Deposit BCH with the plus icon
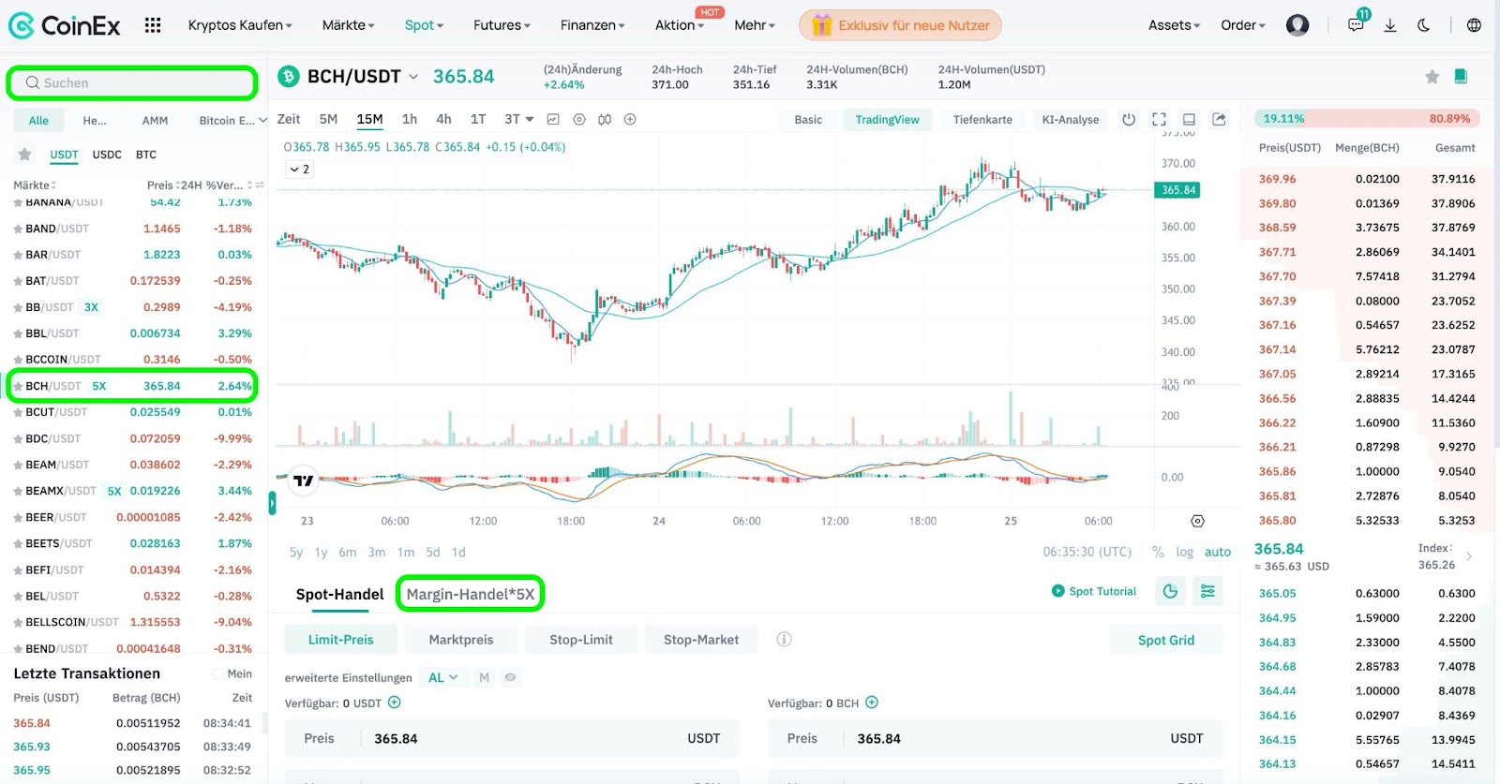Screen dimensions: 1500x784 pyautogui.click(x=872, y=703)
